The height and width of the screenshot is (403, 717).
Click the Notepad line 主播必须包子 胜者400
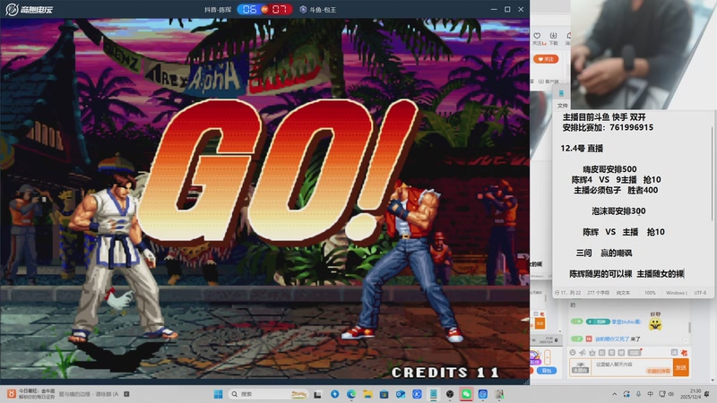(x=616, y=190)
